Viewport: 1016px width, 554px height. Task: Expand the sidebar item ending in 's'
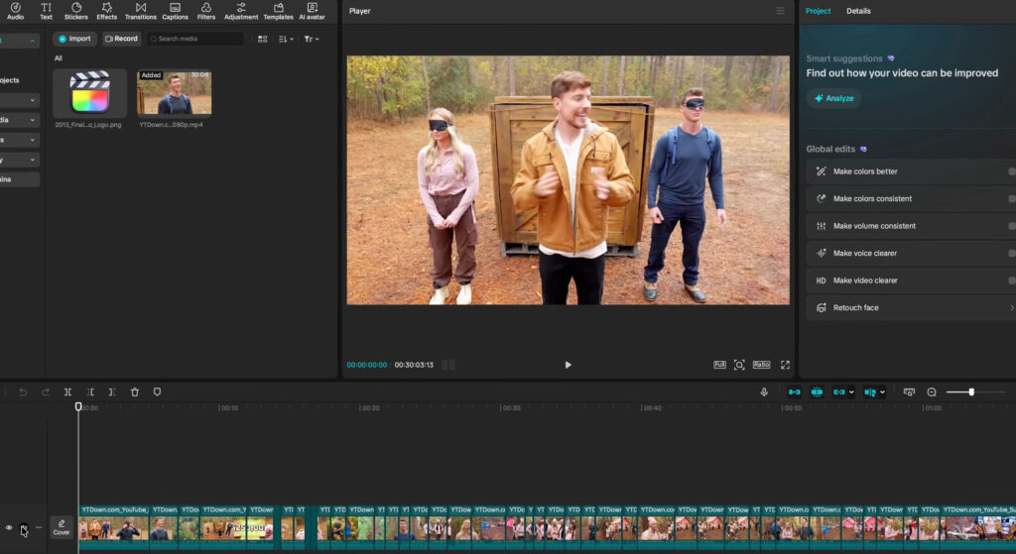click(32, 140)
